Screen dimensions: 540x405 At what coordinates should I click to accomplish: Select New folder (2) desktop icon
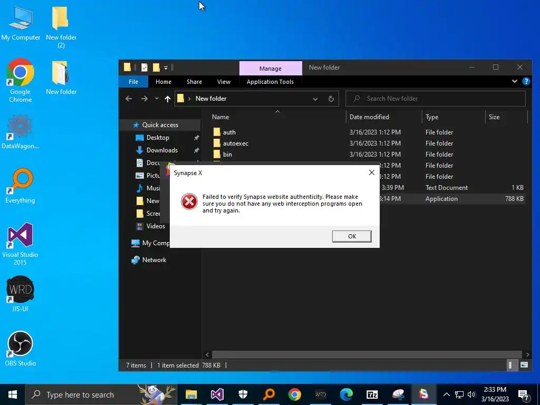61,27
